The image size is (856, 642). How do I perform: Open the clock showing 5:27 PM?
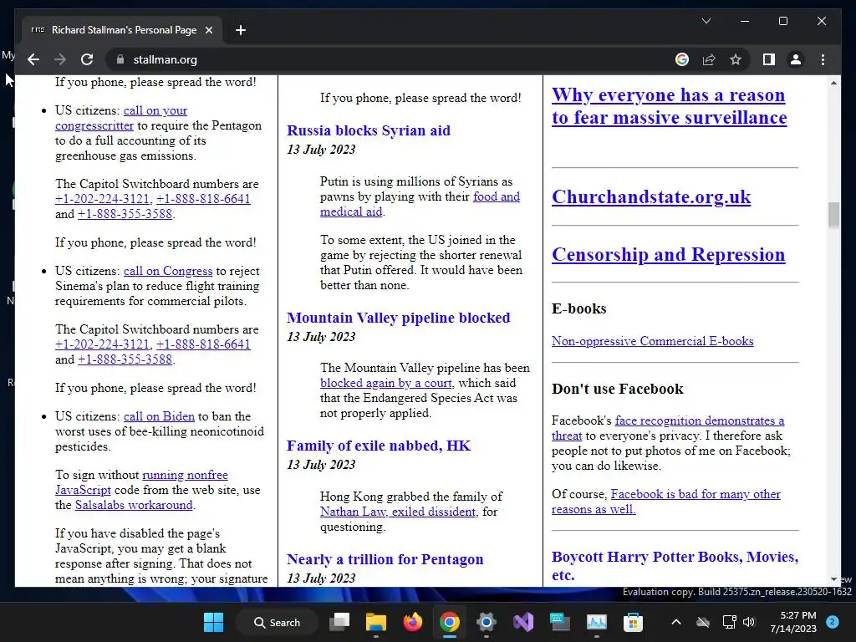[793, 622]
